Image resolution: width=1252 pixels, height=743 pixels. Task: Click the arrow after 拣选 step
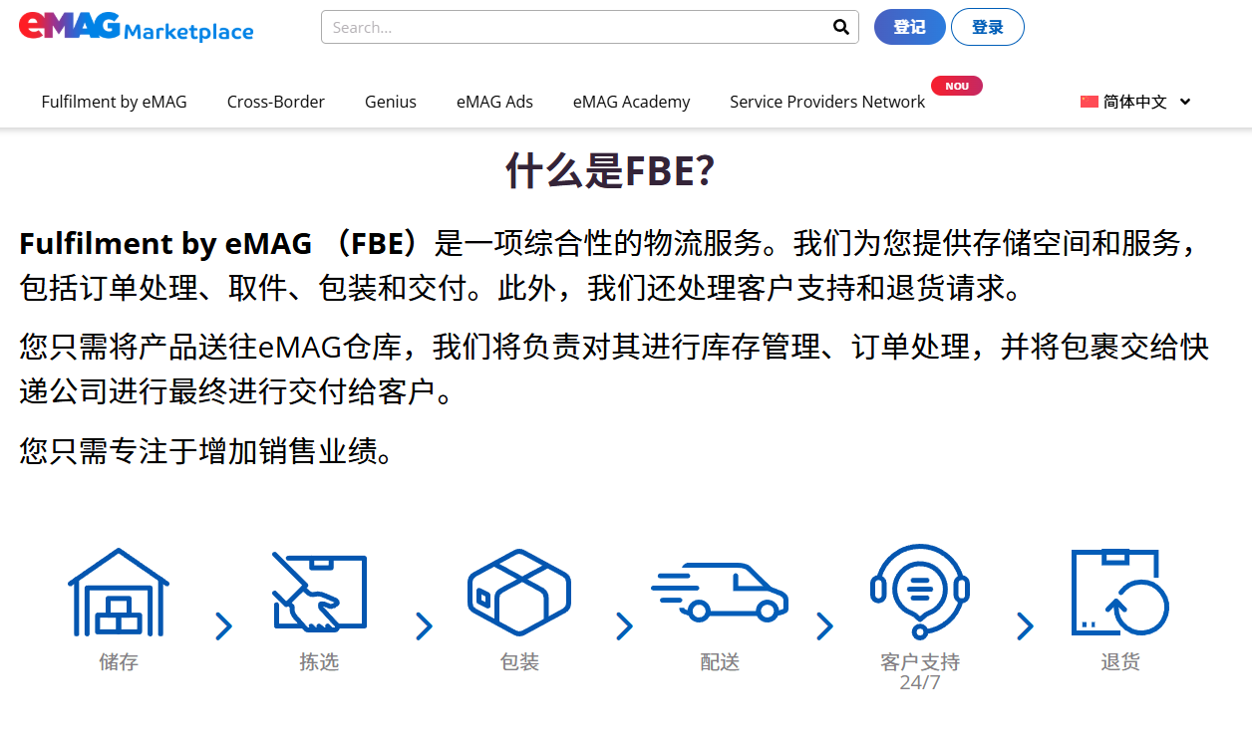425,626
